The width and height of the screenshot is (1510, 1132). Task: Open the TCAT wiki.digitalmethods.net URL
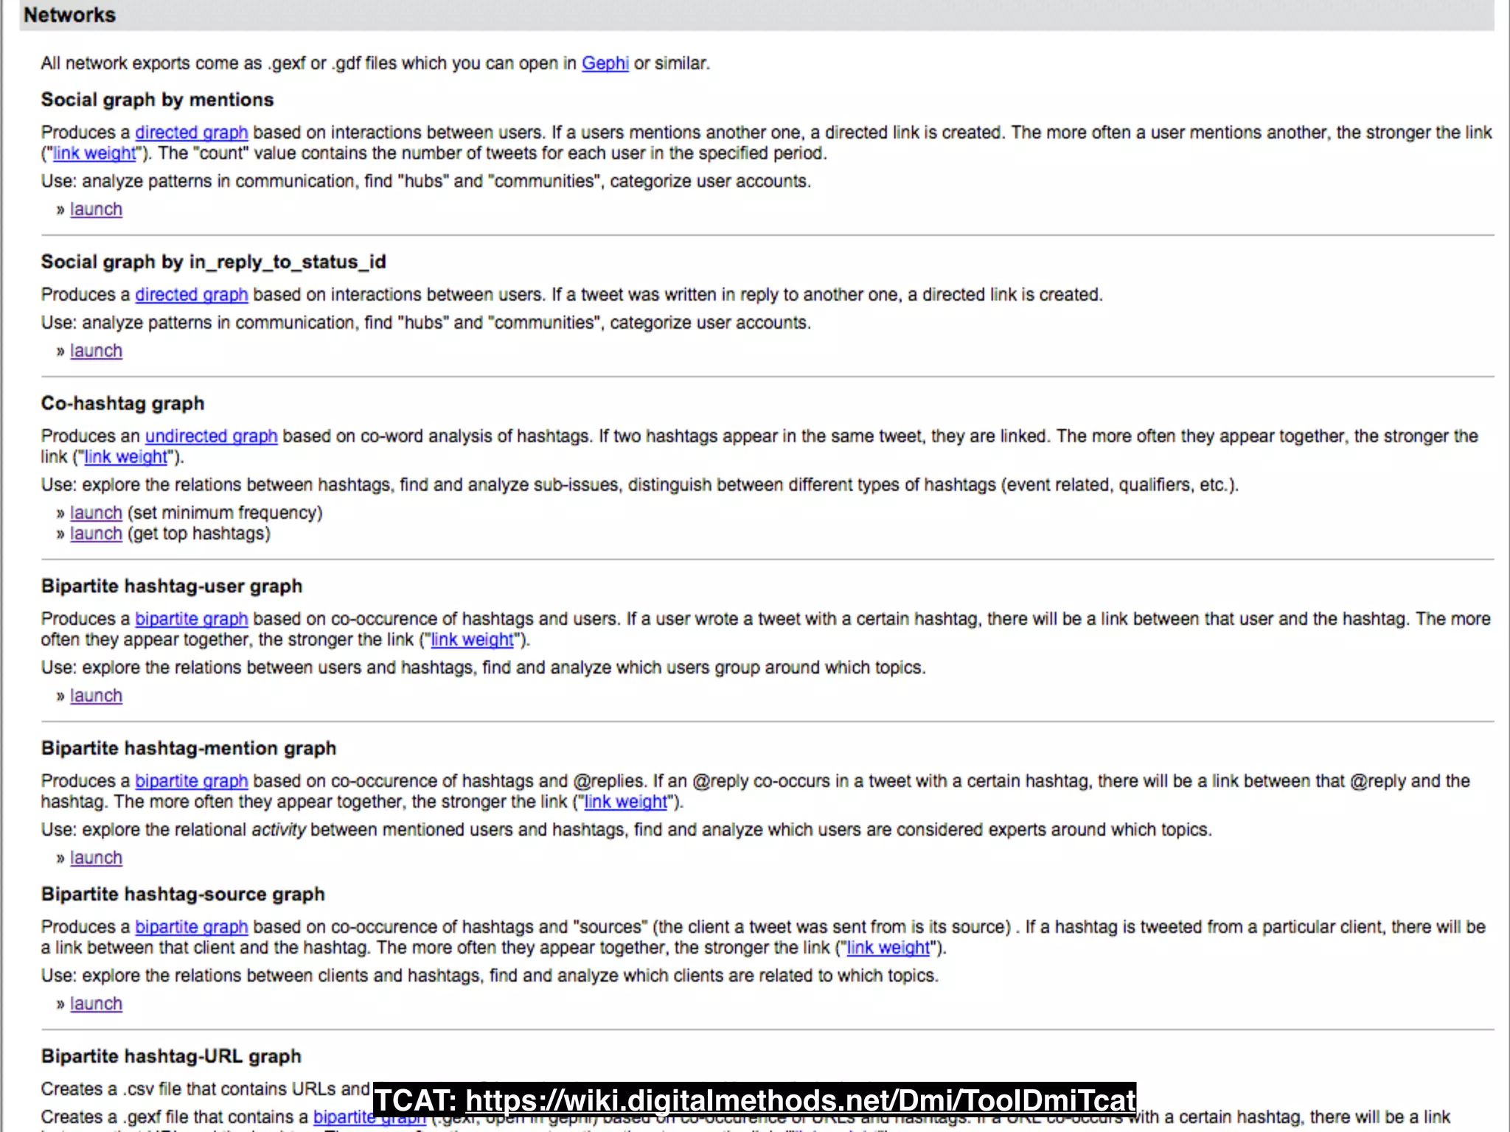pos(800,1100)
